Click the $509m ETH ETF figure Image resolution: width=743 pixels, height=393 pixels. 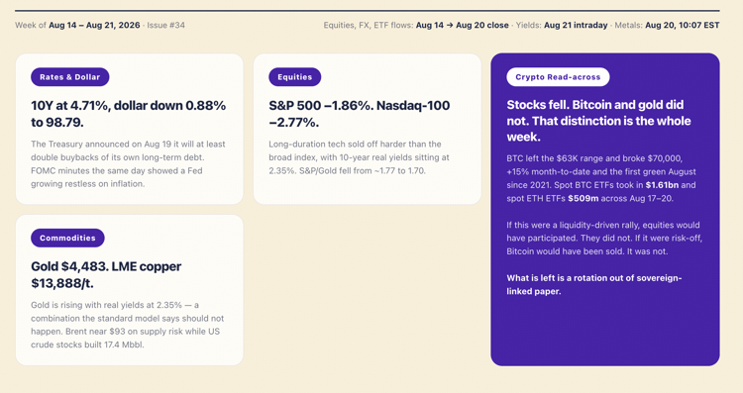click(583, 198)
